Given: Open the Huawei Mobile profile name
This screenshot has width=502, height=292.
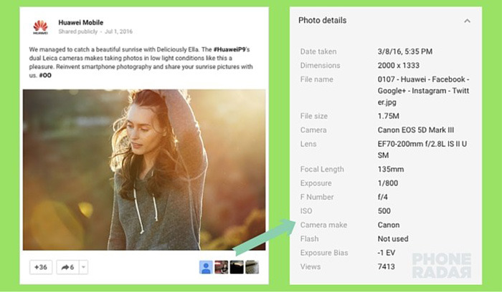Looking at the screenshot, I should point(80,22).
